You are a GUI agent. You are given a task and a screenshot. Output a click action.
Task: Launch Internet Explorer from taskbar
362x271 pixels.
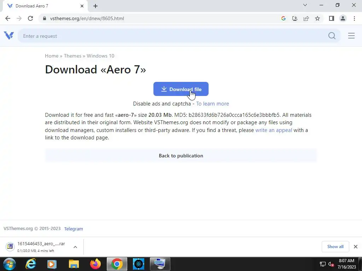pos(31,264)
